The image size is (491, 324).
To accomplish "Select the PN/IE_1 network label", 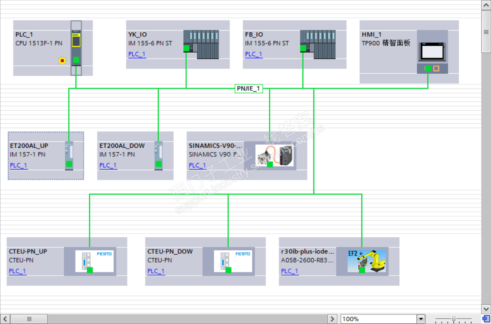I will tap(249, 89).
